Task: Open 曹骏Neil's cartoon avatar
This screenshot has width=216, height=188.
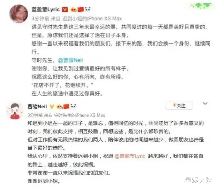Action: (15, 111)
